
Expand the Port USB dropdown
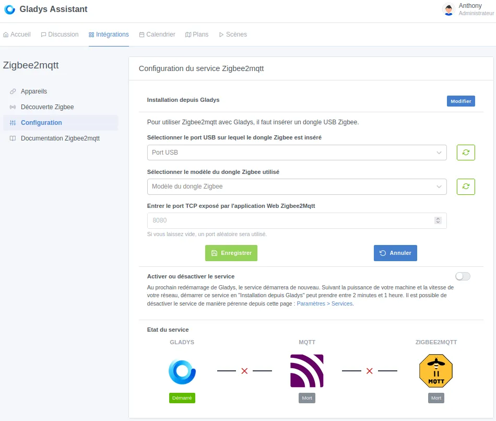pos(297,153)
